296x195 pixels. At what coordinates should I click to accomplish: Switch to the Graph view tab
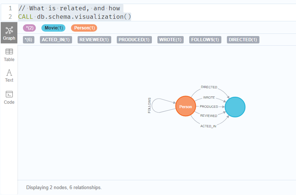coord(9,33)
